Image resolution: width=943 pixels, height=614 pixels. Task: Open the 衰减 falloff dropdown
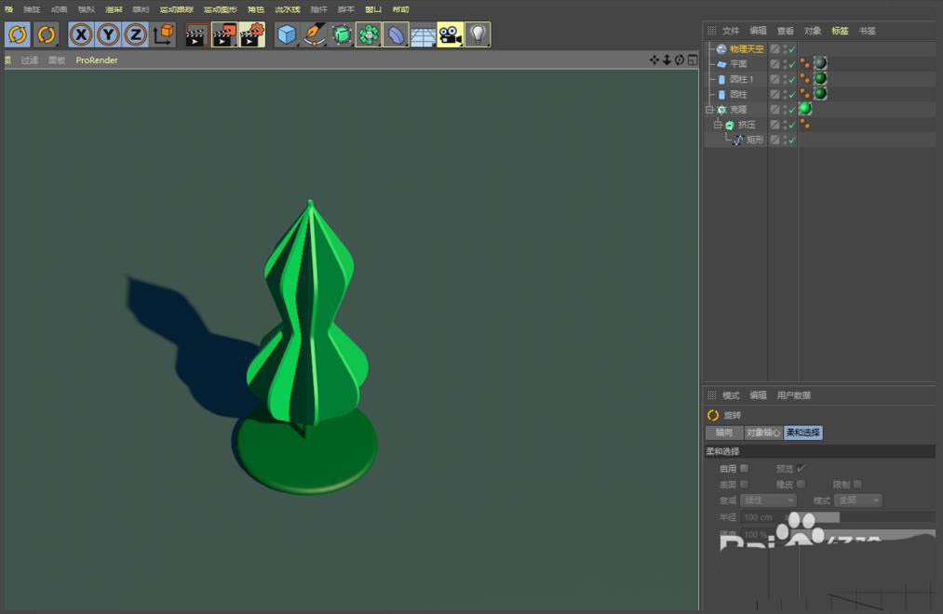768,501
